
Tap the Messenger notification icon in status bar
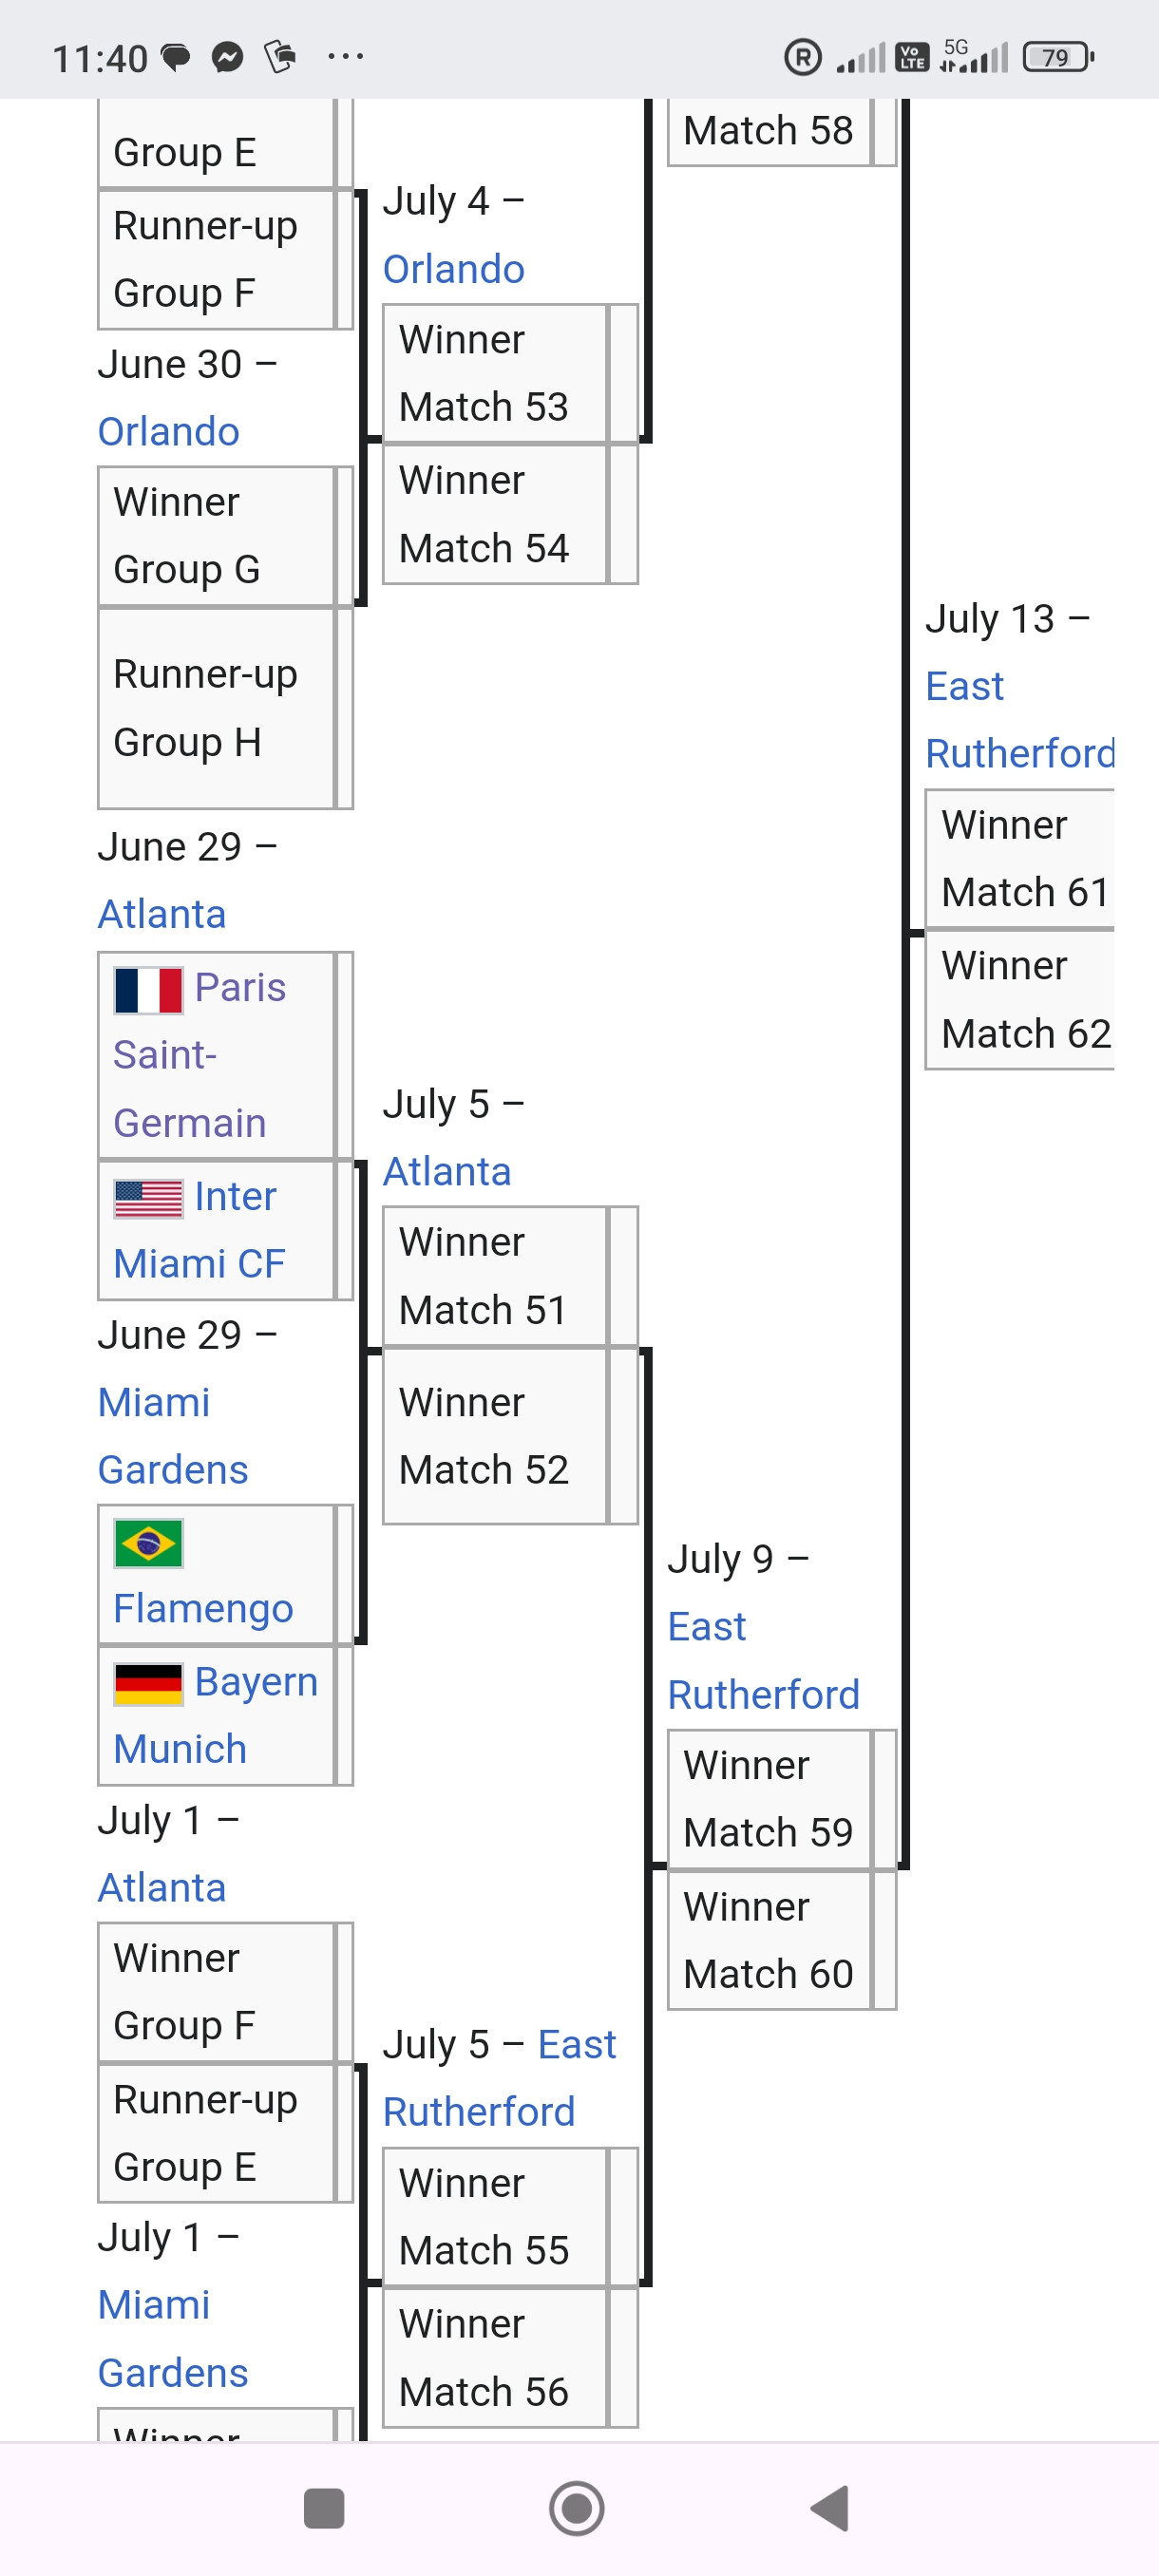click(228, 58)
